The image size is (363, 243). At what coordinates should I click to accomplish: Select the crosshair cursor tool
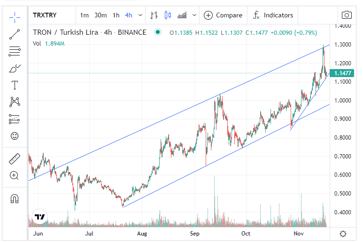15,17
